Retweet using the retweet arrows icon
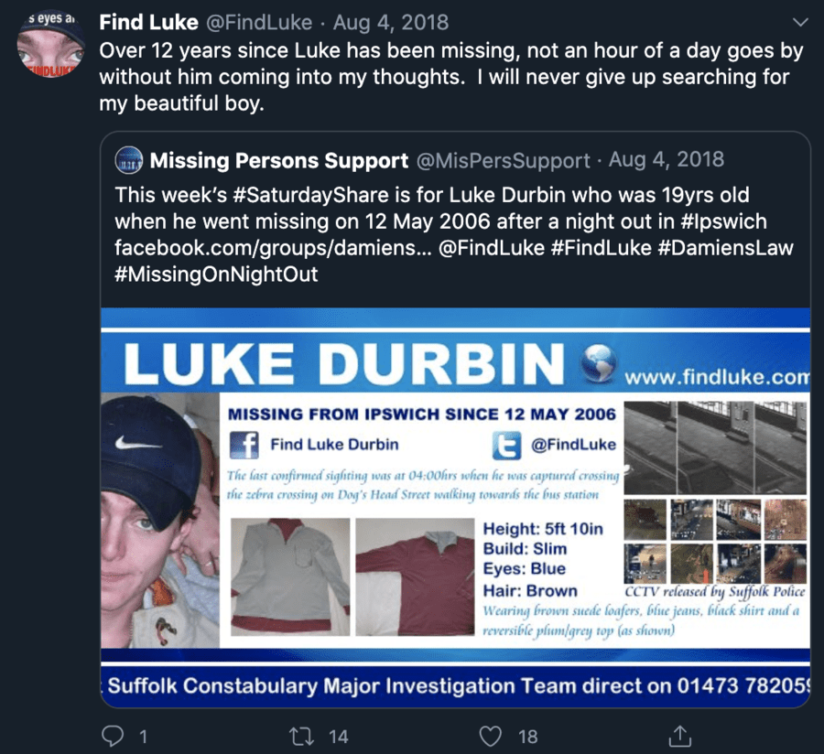 pos(302,736)
